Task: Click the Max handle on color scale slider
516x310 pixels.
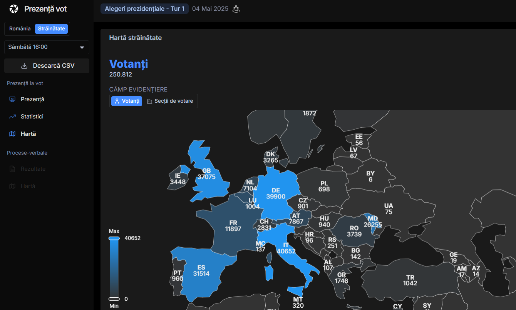Action: click(114, 238)
